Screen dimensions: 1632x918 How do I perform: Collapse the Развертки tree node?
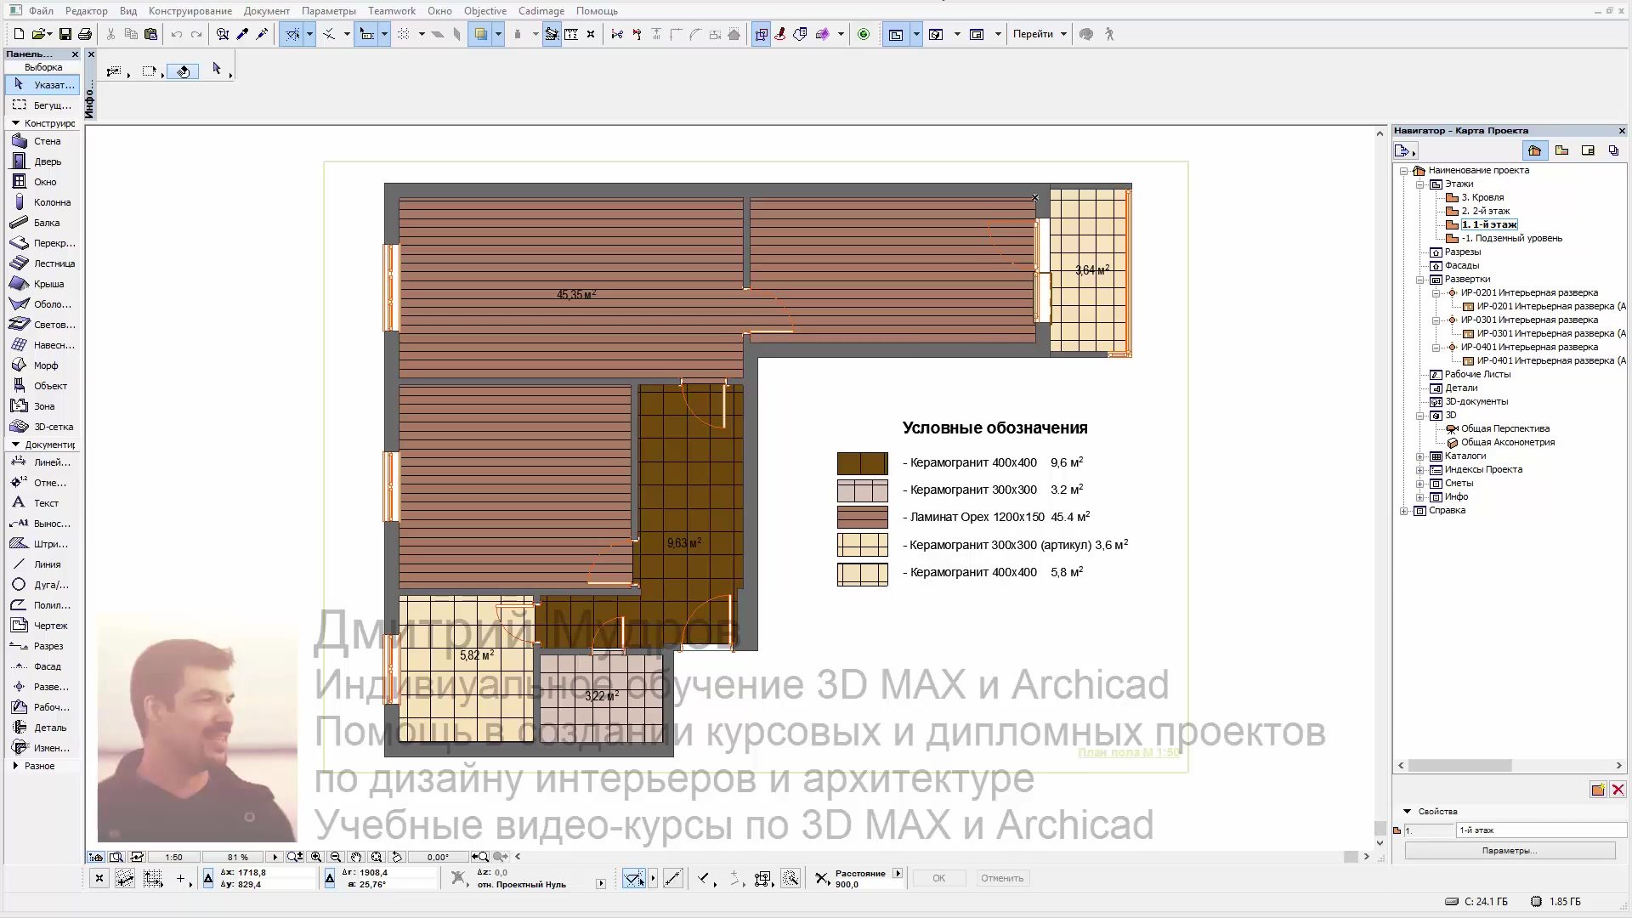1419,280
